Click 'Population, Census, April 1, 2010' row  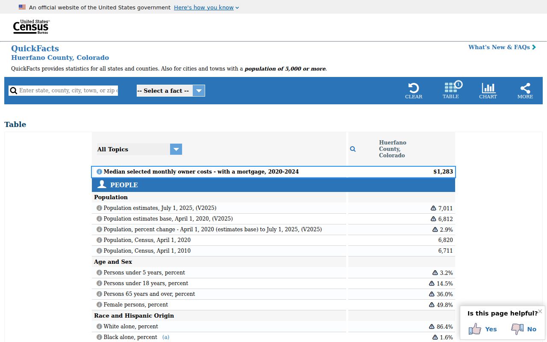273,251
